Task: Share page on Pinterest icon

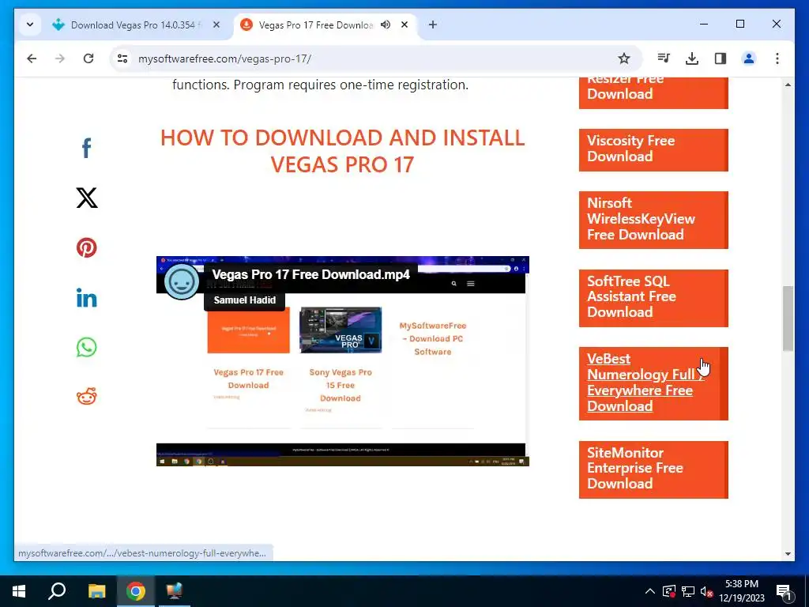Action: pyautogui.click(x=87, y=247)
